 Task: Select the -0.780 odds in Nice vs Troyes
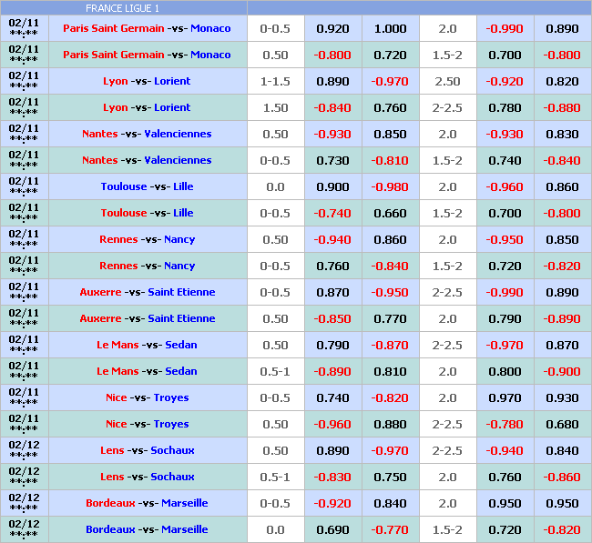tap(505, 424)
